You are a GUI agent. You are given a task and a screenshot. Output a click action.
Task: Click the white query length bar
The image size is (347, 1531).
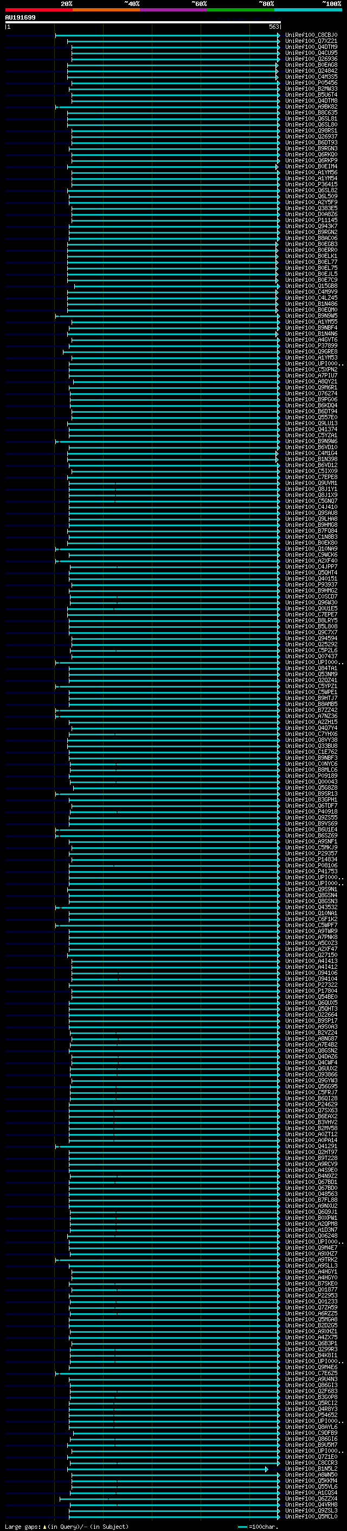(143, 23)
